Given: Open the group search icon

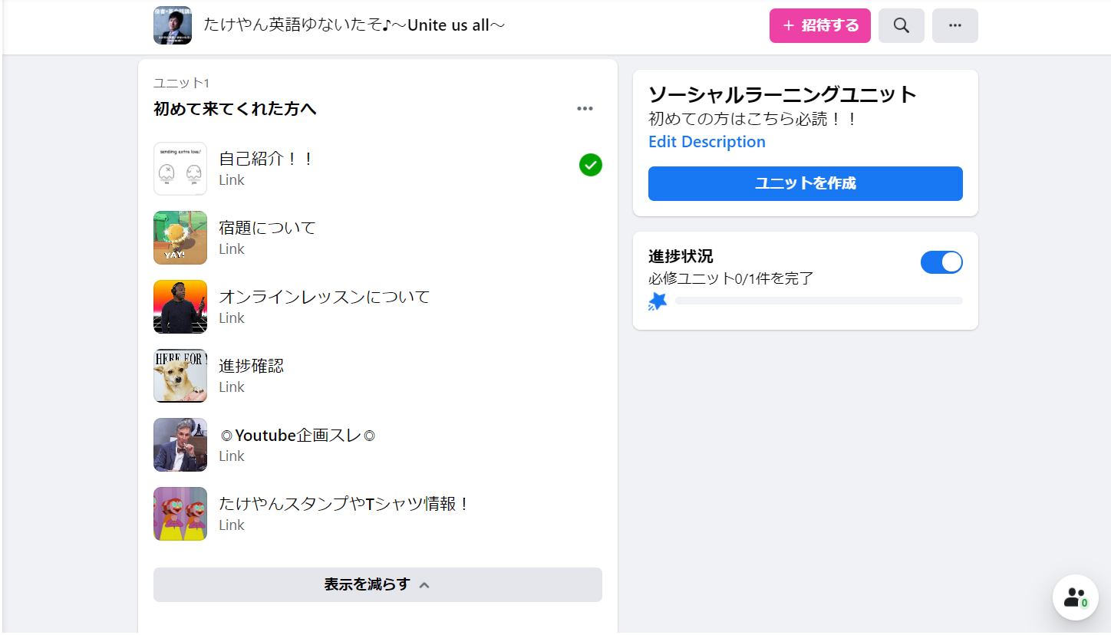Looking at the screenshot, I should (901, 25).
